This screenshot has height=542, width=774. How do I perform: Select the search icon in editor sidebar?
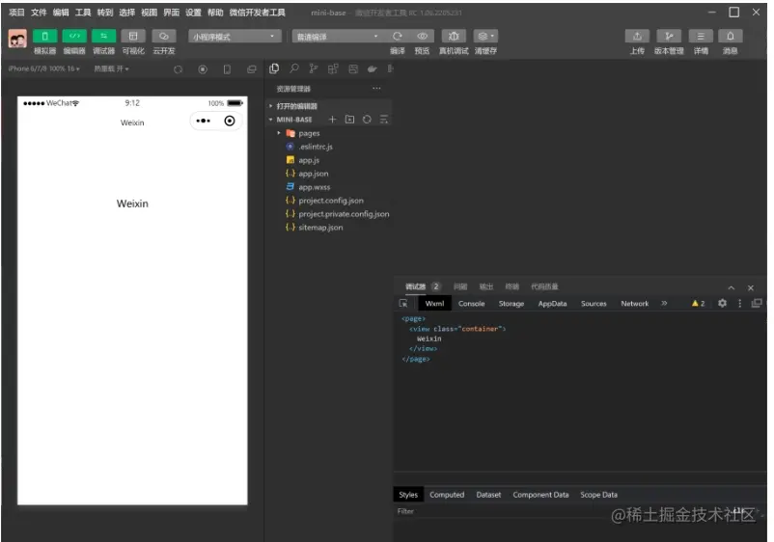pos(294,68)
